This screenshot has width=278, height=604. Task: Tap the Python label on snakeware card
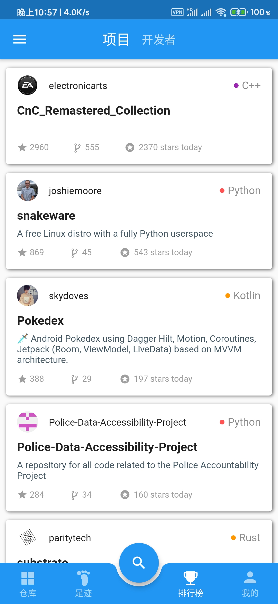point(244,190)
